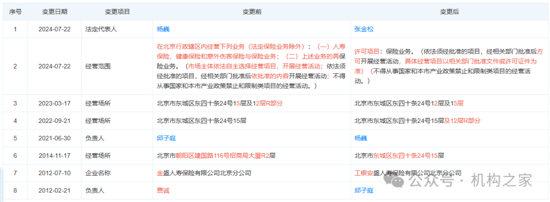Click sequence number 1
550x202 pixels.
coord(15,29)
